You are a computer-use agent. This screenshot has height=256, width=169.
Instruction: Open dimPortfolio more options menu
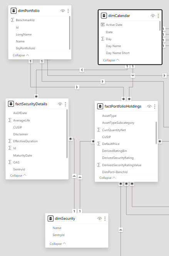pyautogui.click(x=68, y=11)
